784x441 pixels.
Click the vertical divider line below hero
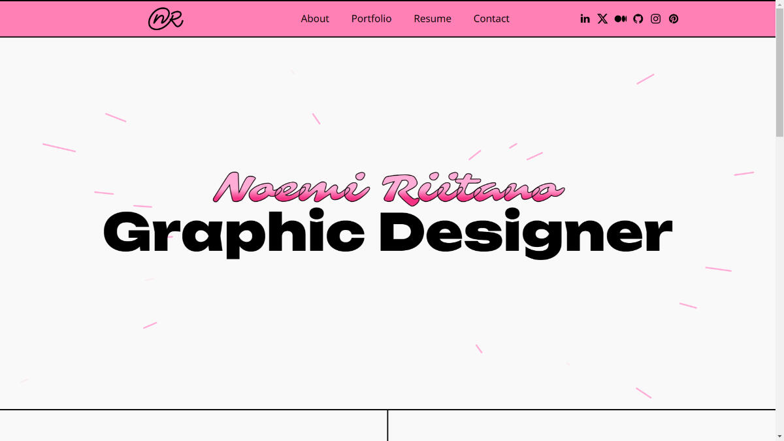coord(387,426)
